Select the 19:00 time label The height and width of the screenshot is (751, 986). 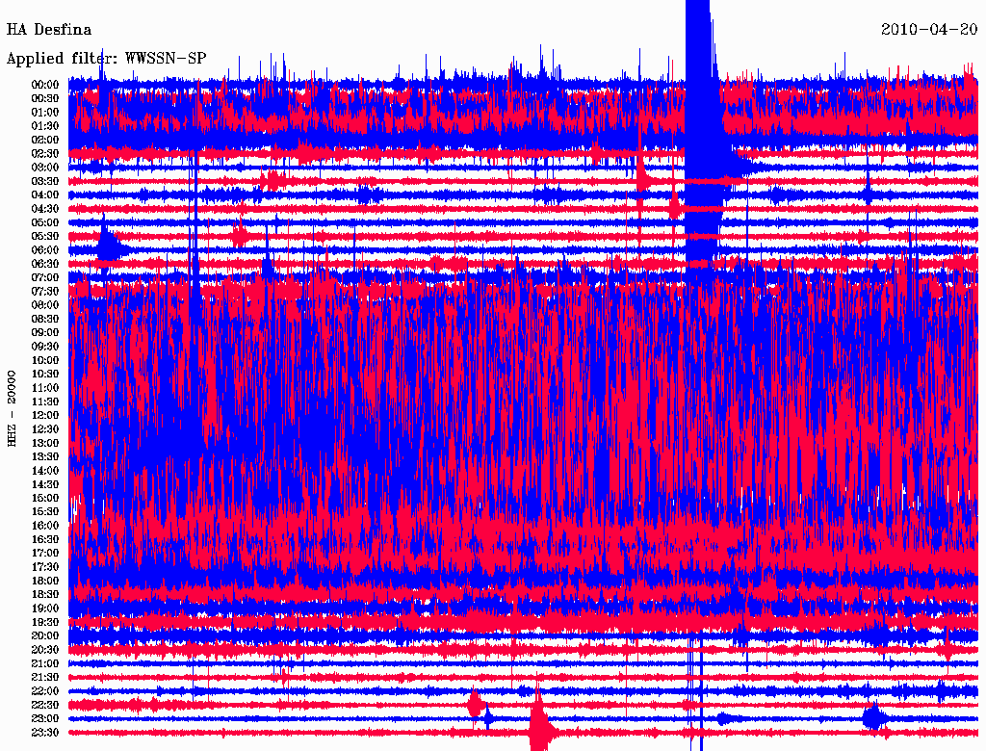coord(44,609)
